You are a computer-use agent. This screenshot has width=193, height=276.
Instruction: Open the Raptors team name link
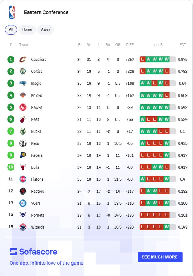point(37,191)
